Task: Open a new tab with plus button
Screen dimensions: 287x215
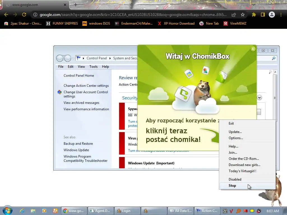Action: click(x=76, y=5)
